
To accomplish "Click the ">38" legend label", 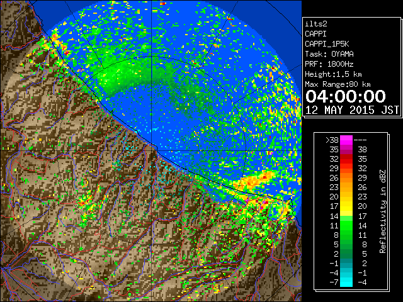I will [332, 140].
